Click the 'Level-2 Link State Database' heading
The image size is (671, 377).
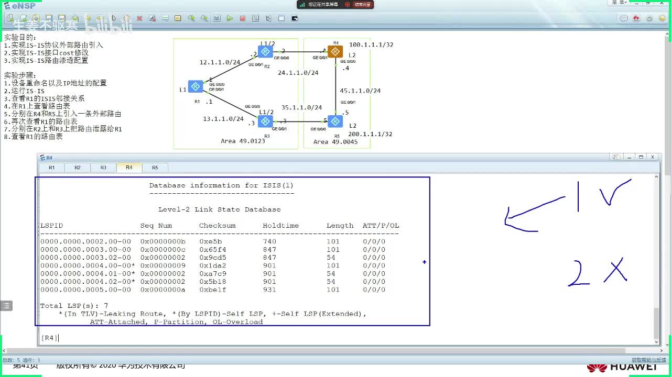point(220,209)
